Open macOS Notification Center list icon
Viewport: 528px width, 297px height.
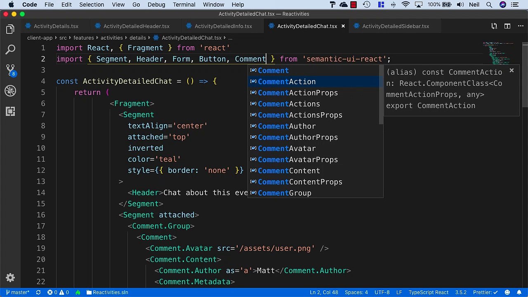[516, 5]
